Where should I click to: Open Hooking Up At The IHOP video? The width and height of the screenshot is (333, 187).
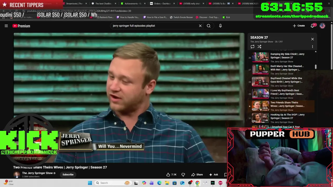pos(281,118)
